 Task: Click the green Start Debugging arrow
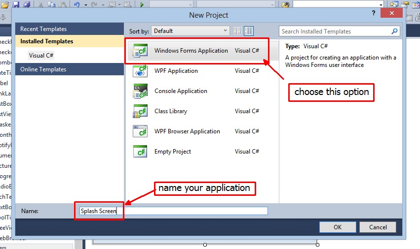[142, 4]
